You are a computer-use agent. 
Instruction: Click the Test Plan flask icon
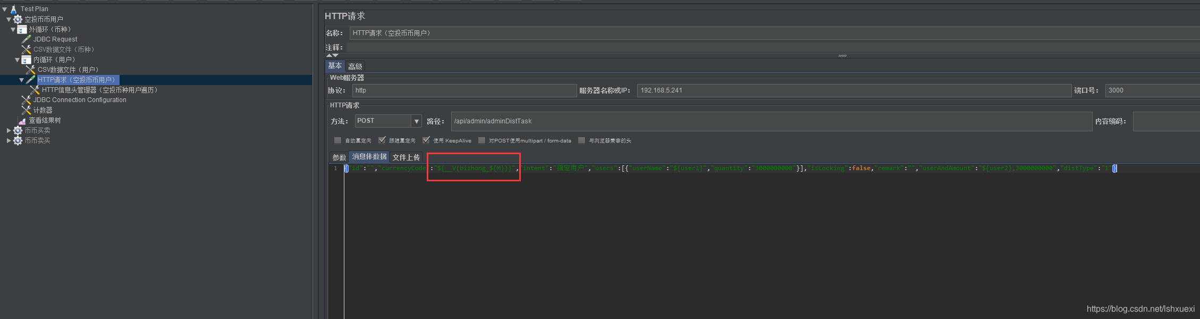pyautogui.click(x=14, y=9)
